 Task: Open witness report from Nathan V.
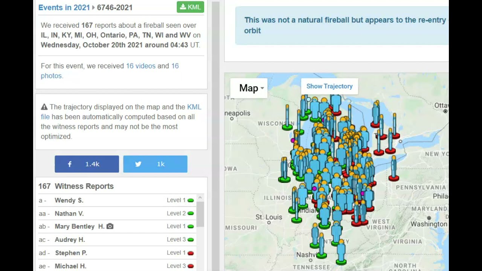pyautogui.click(x=69, y=213)
